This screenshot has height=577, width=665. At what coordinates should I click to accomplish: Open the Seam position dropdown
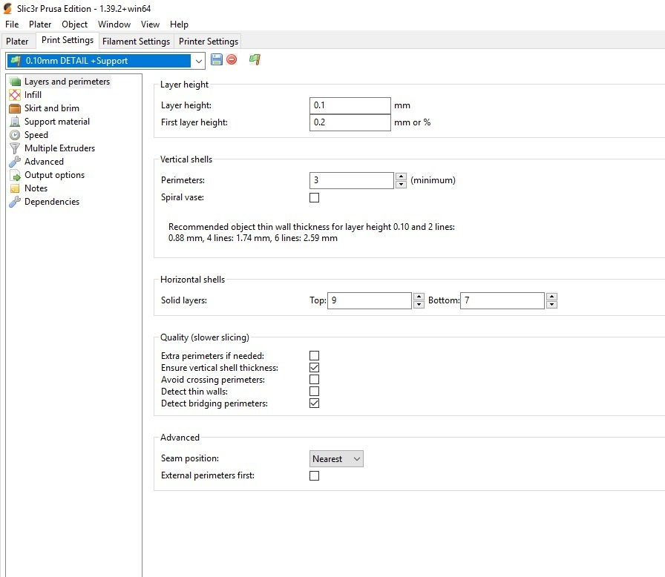[x=336, y=459]
